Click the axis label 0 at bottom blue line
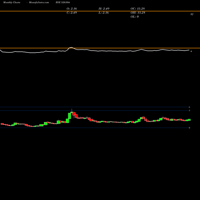200x200 pixels. 189,128
